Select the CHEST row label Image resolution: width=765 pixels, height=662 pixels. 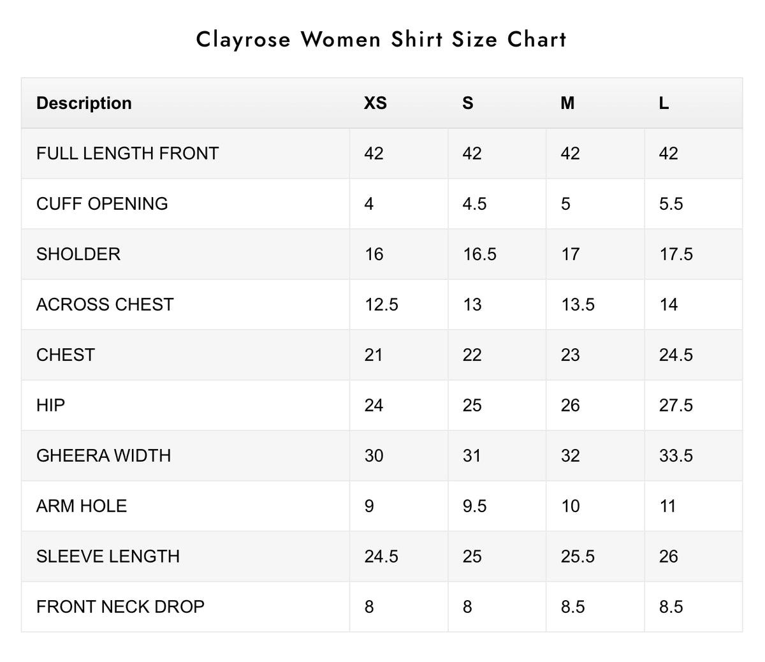click(x=66, y=355)
